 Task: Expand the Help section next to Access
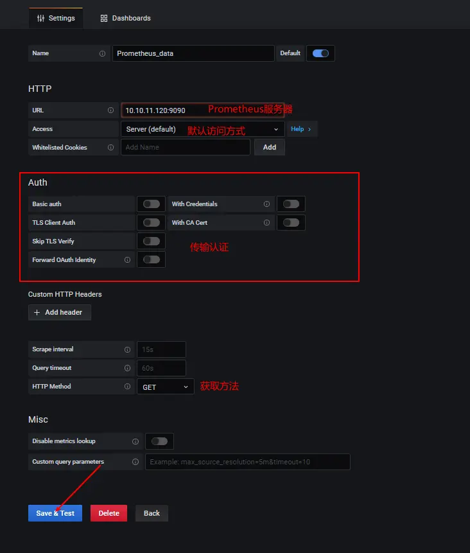point(301,129)
